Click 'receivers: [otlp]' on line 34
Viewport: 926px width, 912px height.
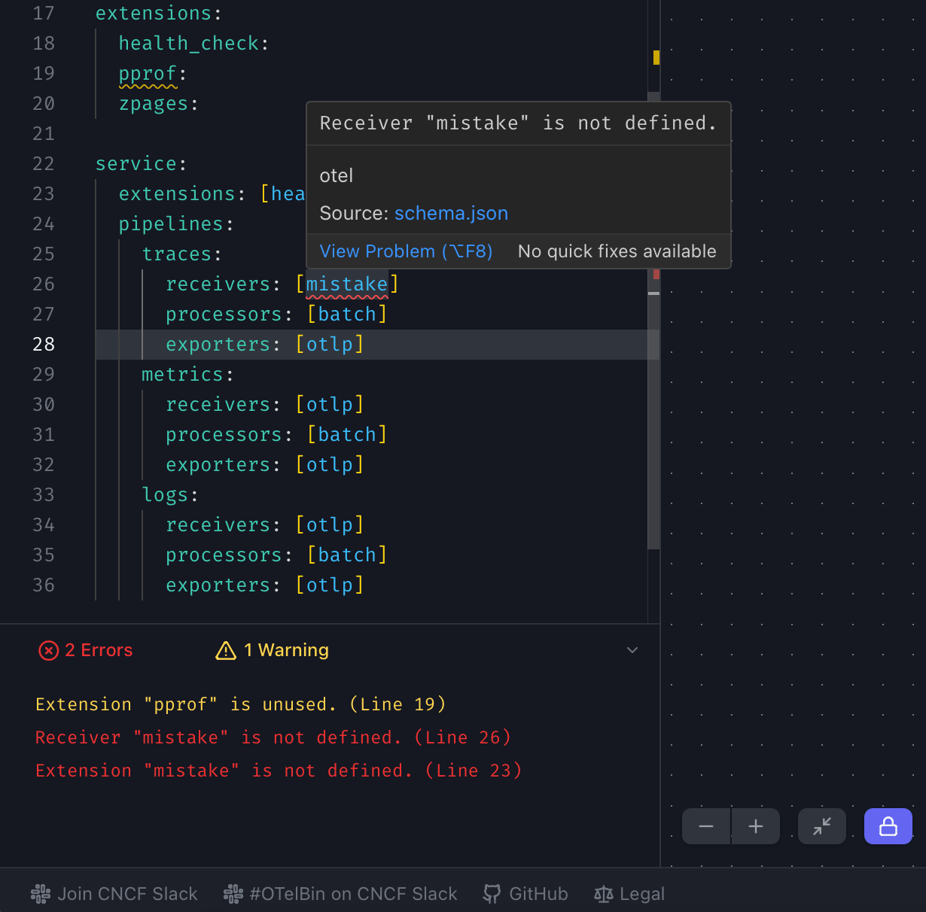pos(265,525)
